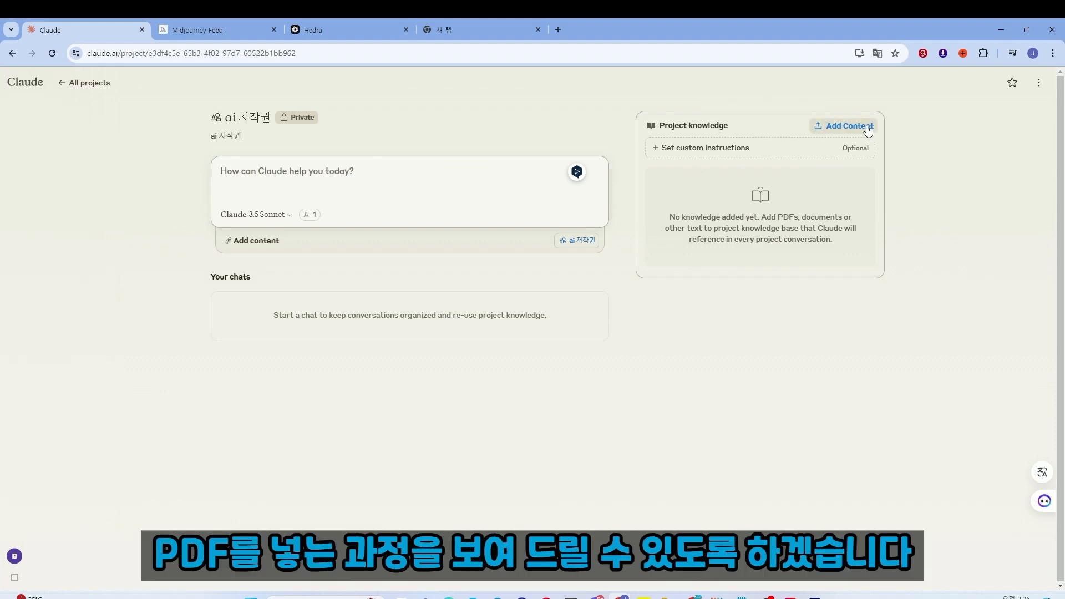The height and width of the screenshot is (599, 1065).
Task: Open the Chrome profile avatar J
Action: [x=1033, y=53]
